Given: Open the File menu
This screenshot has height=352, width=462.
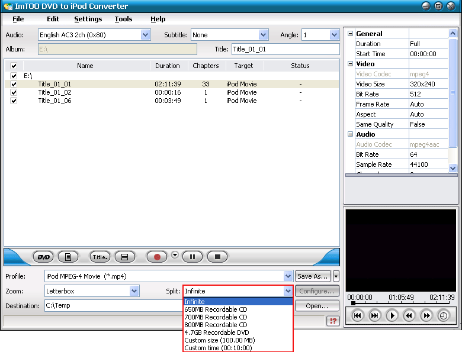Looking at the screenshot, I should click(x=18, y=19).
